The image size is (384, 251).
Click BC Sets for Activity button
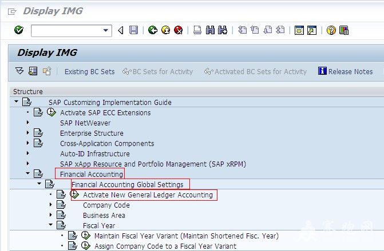coord(158,71)
